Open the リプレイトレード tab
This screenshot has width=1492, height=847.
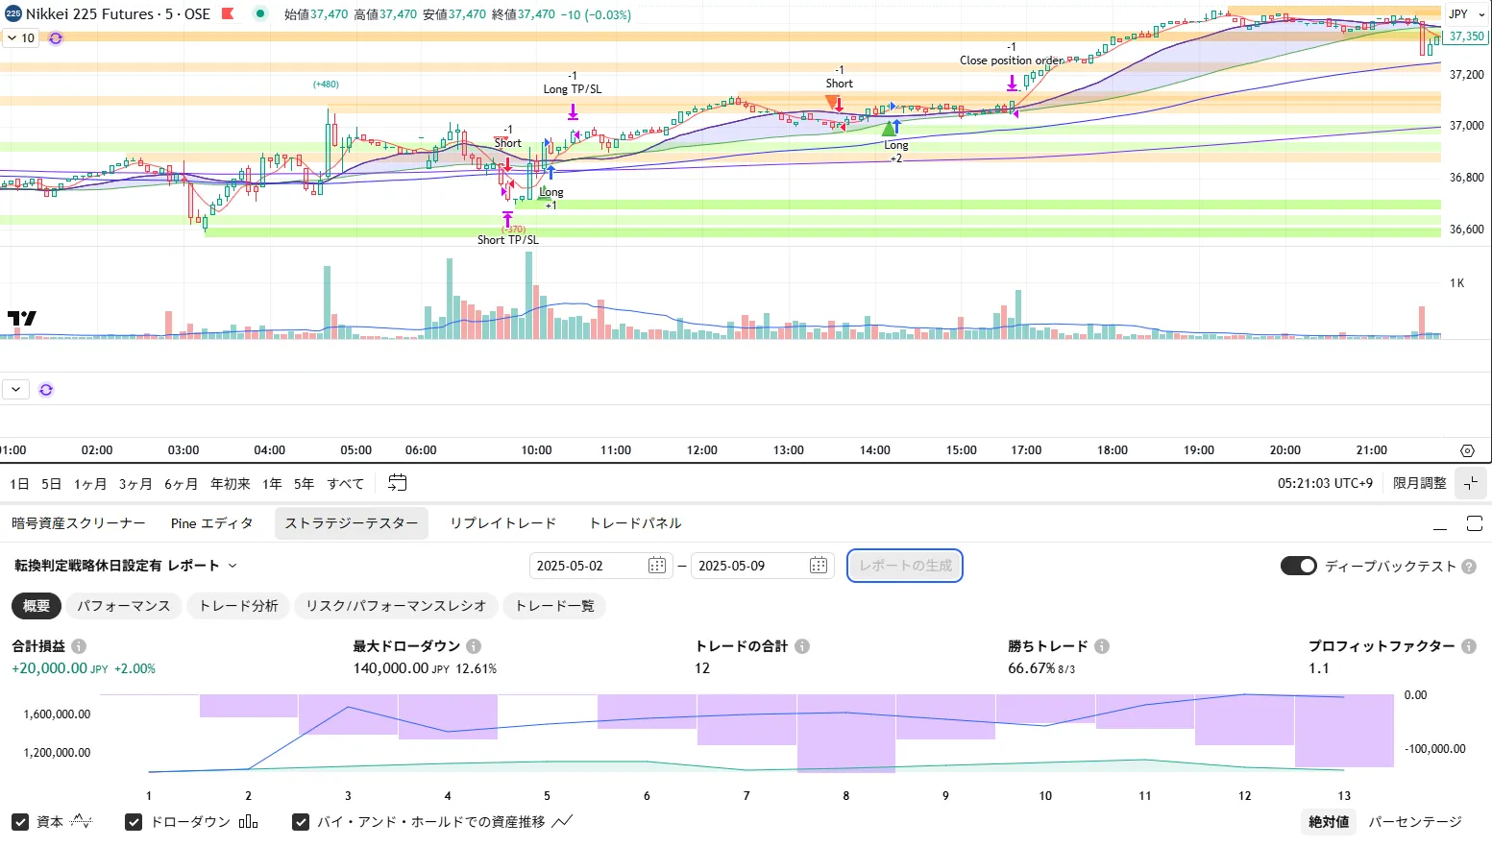pyautogui.click(x=503, y=523)
